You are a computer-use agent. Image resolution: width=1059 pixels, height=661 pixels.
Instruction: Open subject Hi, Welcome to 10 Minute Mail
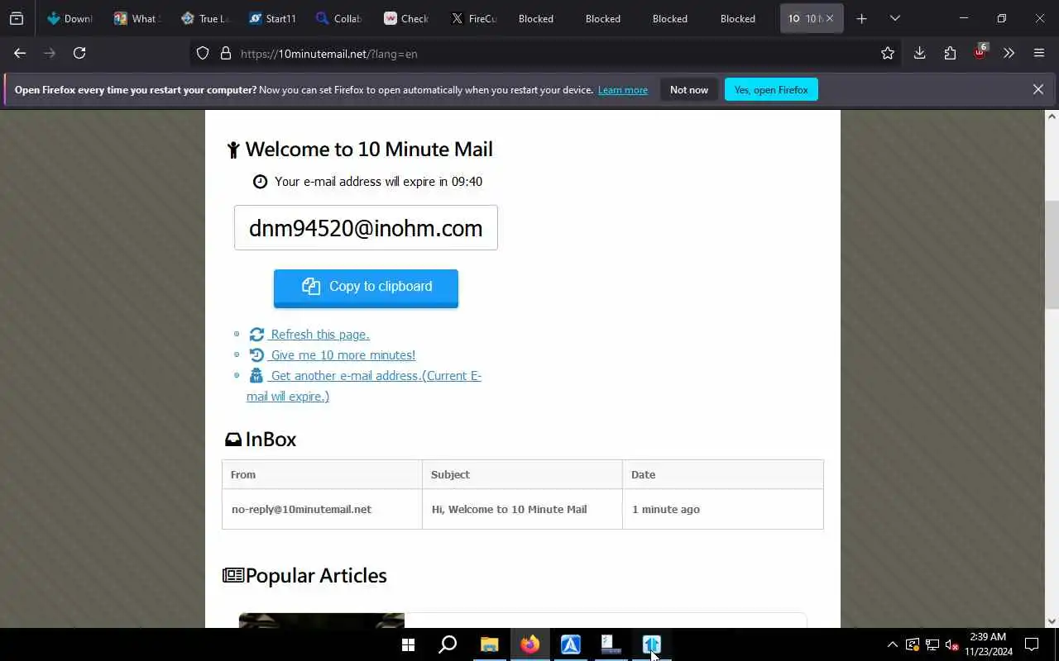(x=509, y=509)
